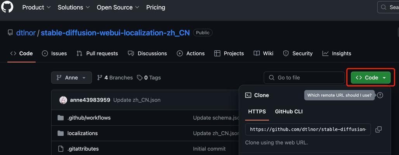Switch to the Pull requests tab

click(x=97, y=53)
